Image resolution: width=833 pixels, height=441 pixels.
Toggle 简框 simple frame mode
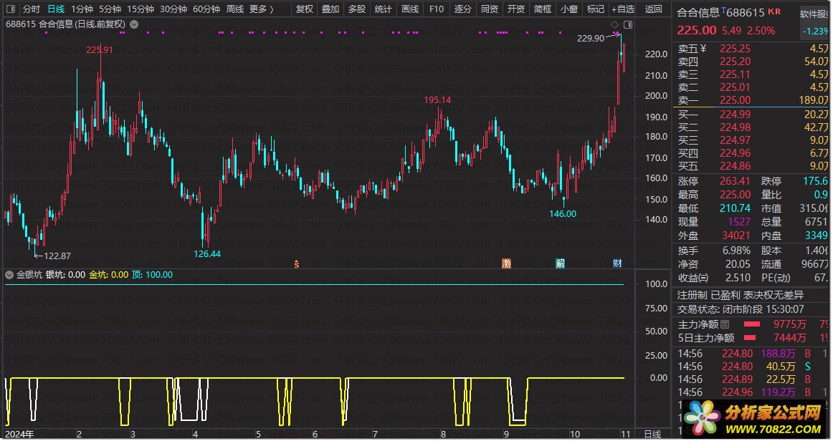[x=543, y=9]
